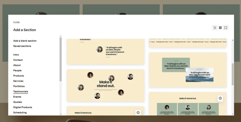The height and width of the screenshot is (122, 241).
Task: Choose single portrait with quote layout
Action: click(x=106, y=52)
